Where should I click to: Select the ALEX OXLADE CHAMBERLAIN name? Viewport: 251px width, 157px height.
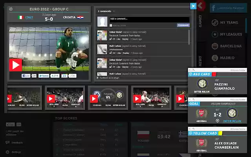point(226,145)
